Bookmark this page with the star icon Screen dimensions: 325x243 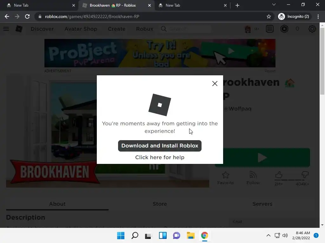pyautogui.click(x=269, y=16)
